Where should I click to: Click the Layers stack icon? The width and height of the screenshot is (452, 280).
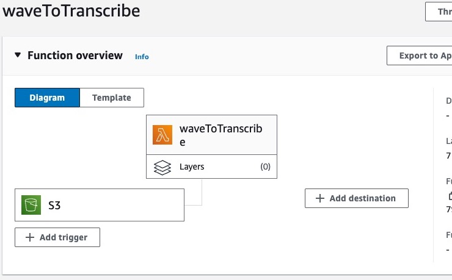162,168
